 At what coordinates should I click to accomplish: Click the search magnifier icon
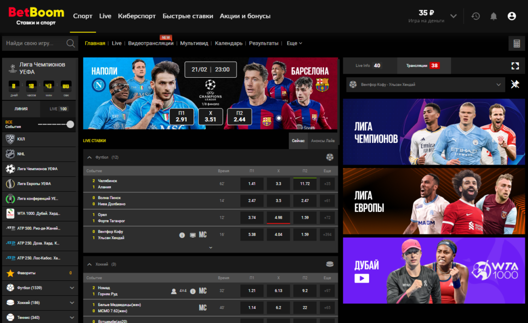pos(70,43)
